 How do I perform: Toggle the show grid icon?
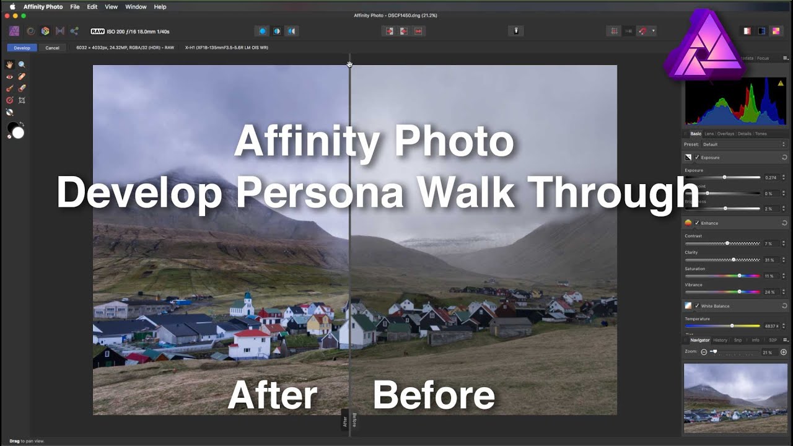(x=615, y=31)
